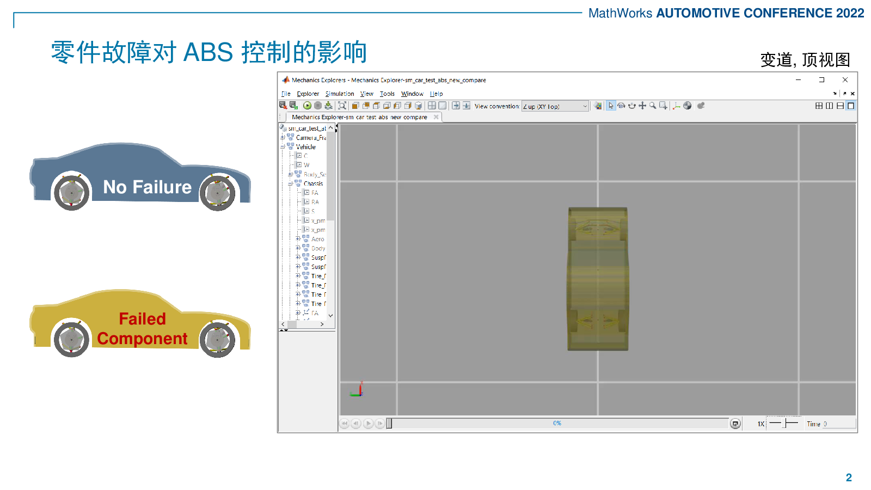Select the FA frame under Chassis
This screenshot has height=490, width=871.
pos(315,193)
